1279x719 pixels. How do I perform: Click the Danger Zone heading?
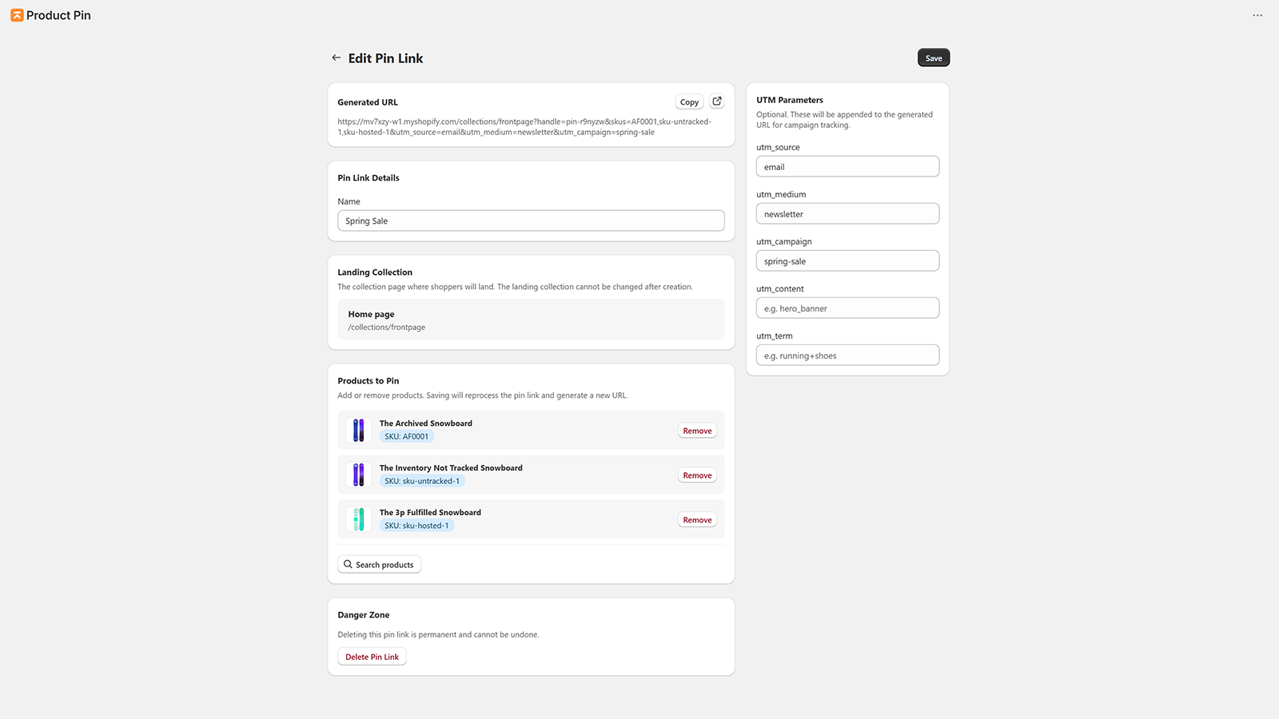(364, 615)
